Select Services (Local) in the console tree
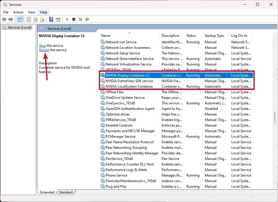This screenshot has height=202, width=278. tap(17, 27)
